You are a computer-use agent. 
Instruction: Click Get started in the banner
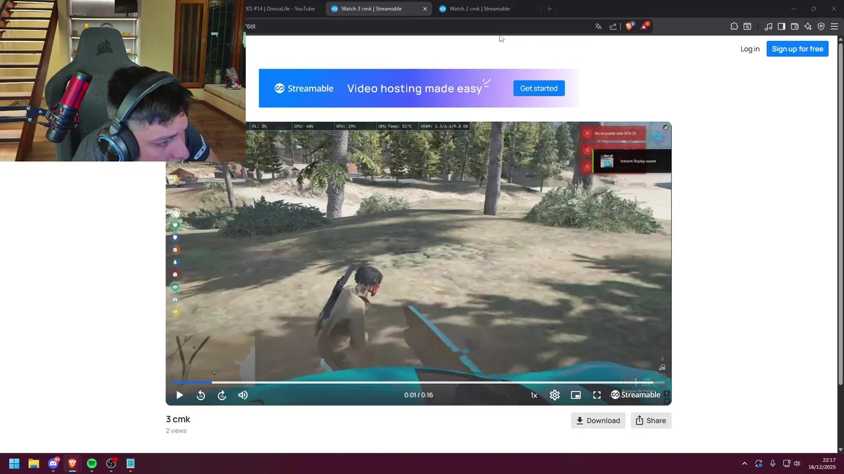point(539,88)
